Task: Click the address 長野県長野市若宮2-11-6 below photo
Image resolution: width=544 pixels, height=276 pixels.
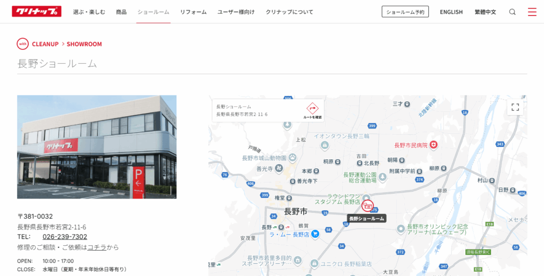Action: pos(52,227)
